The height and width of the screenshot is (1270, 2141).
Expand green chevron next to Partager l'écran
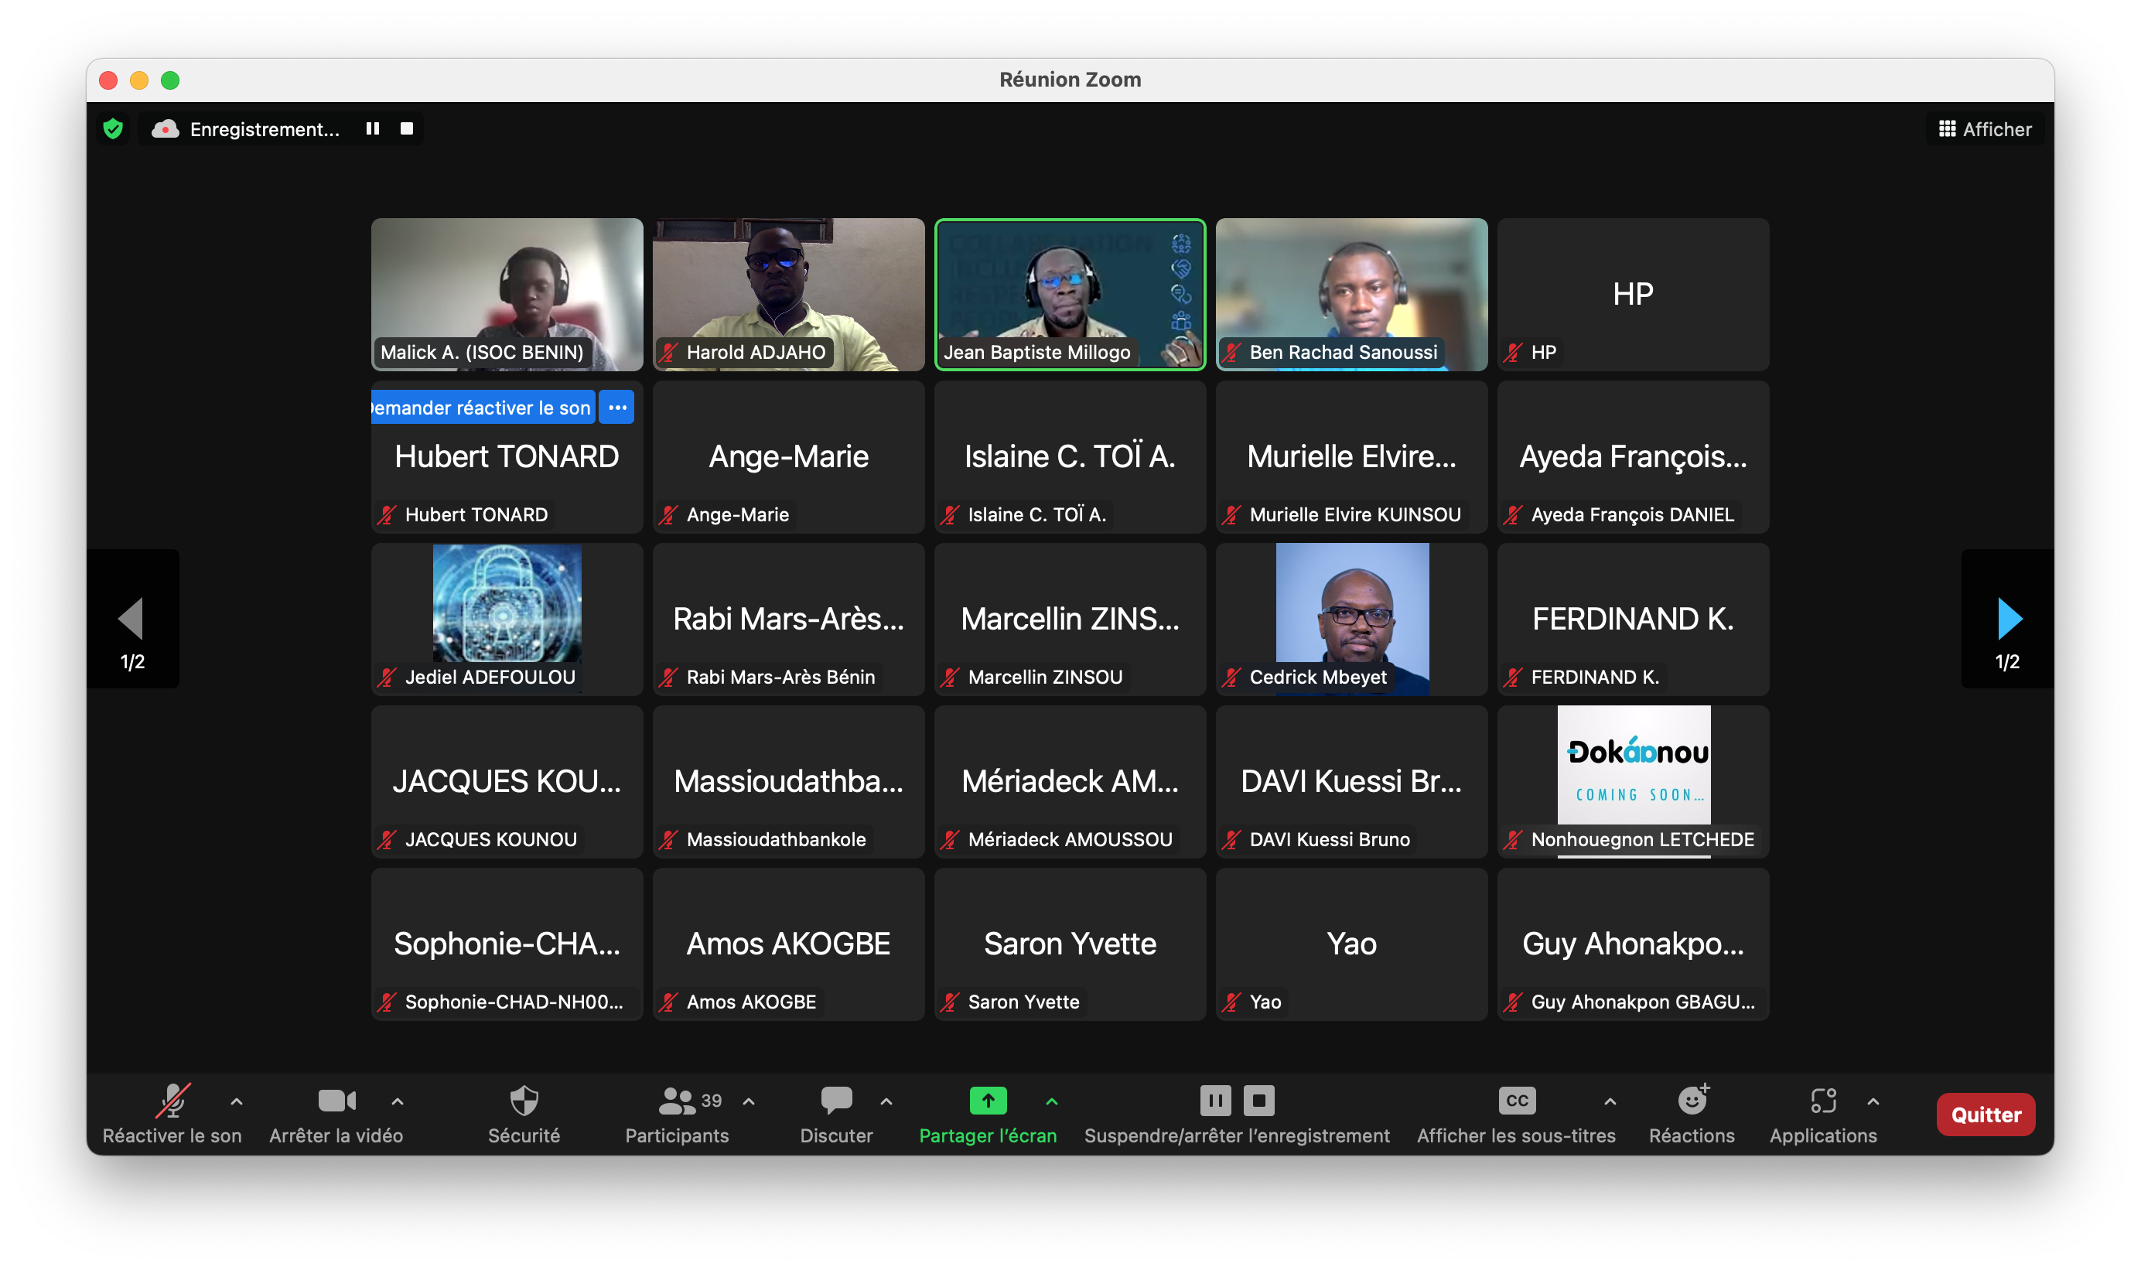pyautogui.click(x=1052, y=1101)
